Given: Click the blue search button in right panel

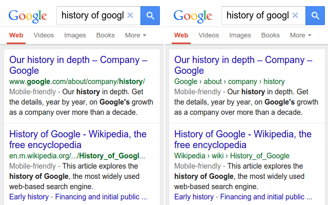Looking at the screenshot, I should click(315, 15).
